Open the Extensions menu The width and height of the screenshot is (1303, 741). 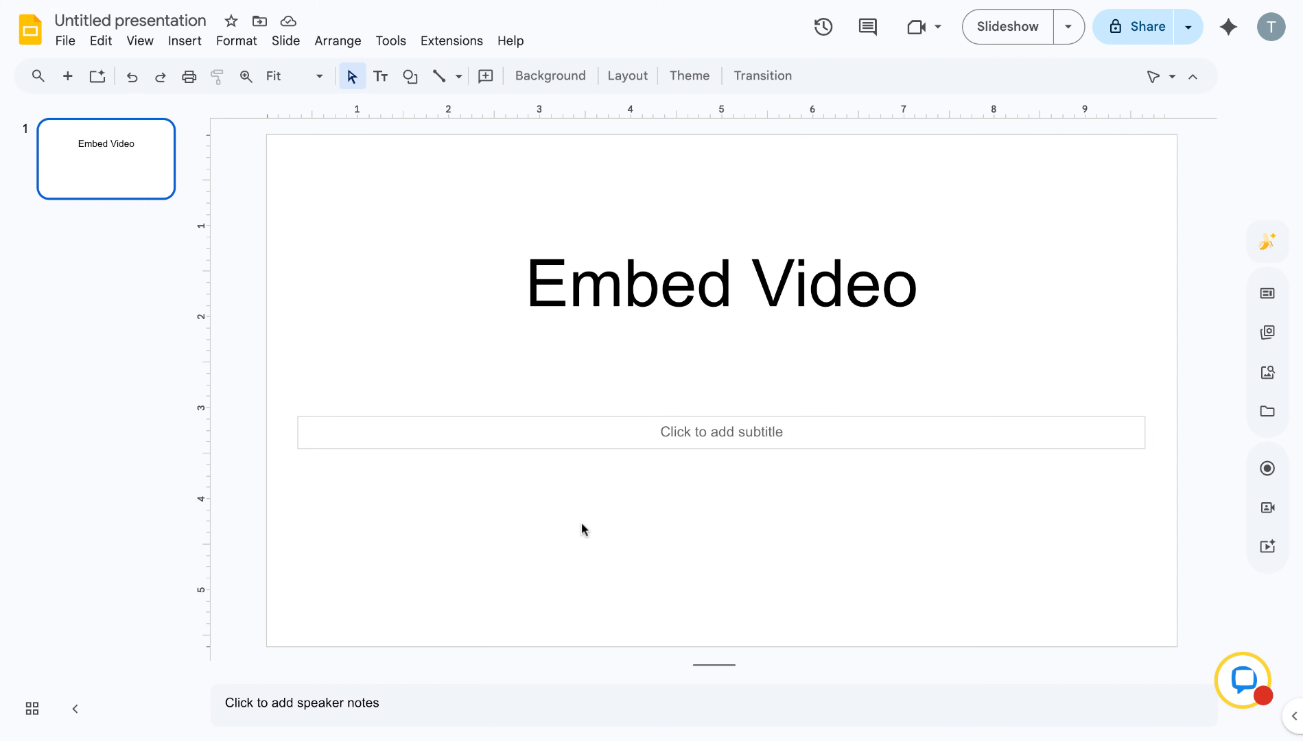click(x=451, y=41)
